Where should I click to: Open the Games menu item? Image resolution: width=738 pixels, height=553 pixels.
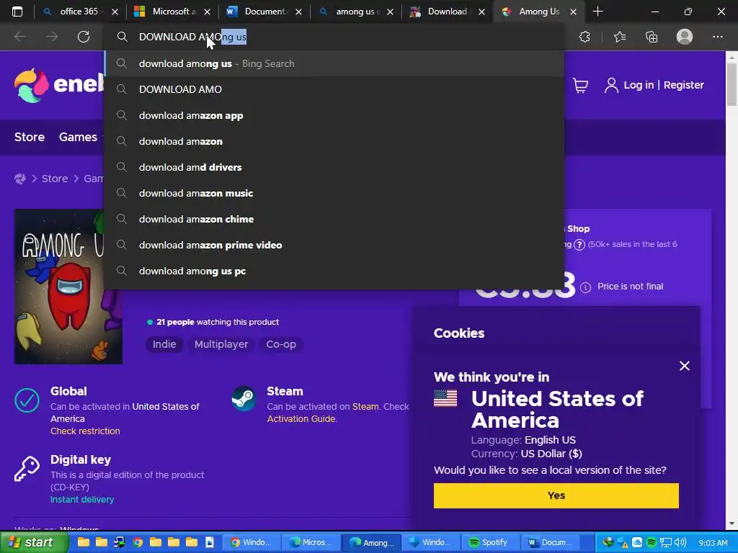(78, 137)
